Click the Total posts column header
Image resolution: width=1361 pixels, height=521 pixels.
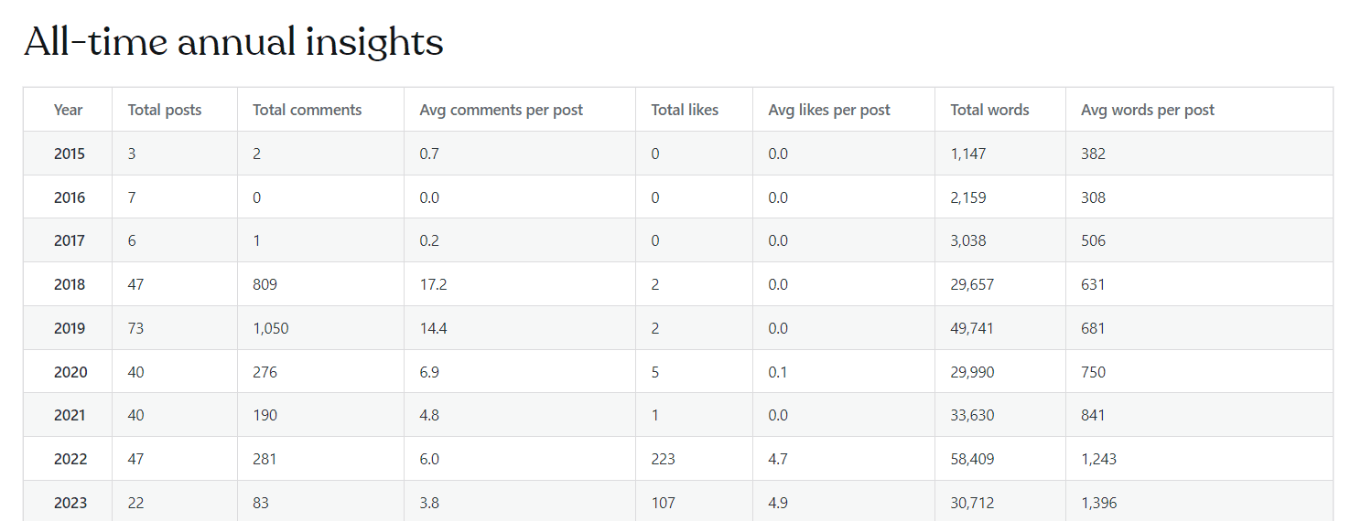pyautogui.click(x=165, y=110)
